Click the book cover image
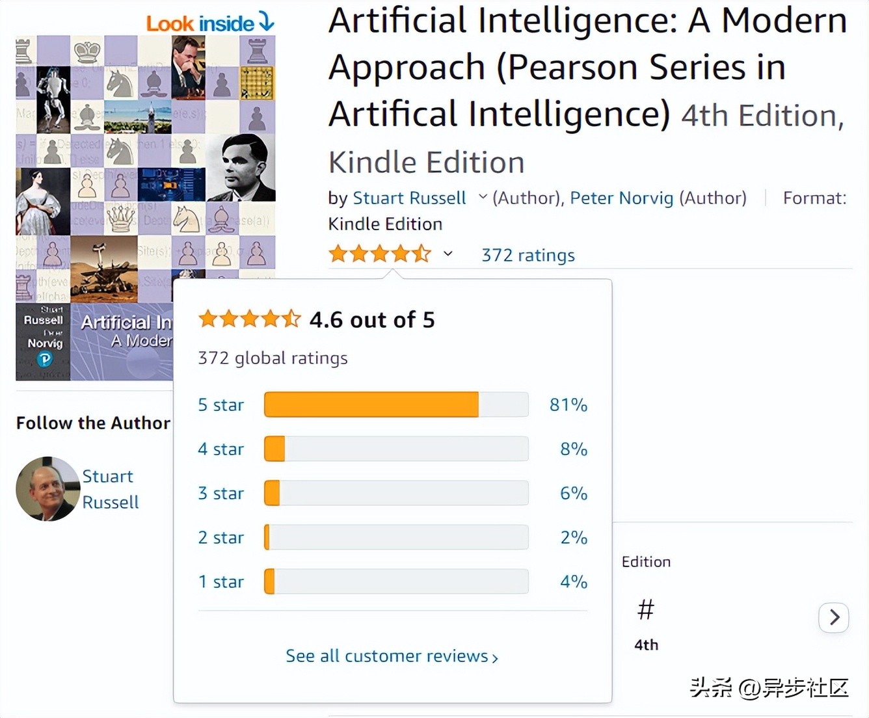 [x=94, y=195]
